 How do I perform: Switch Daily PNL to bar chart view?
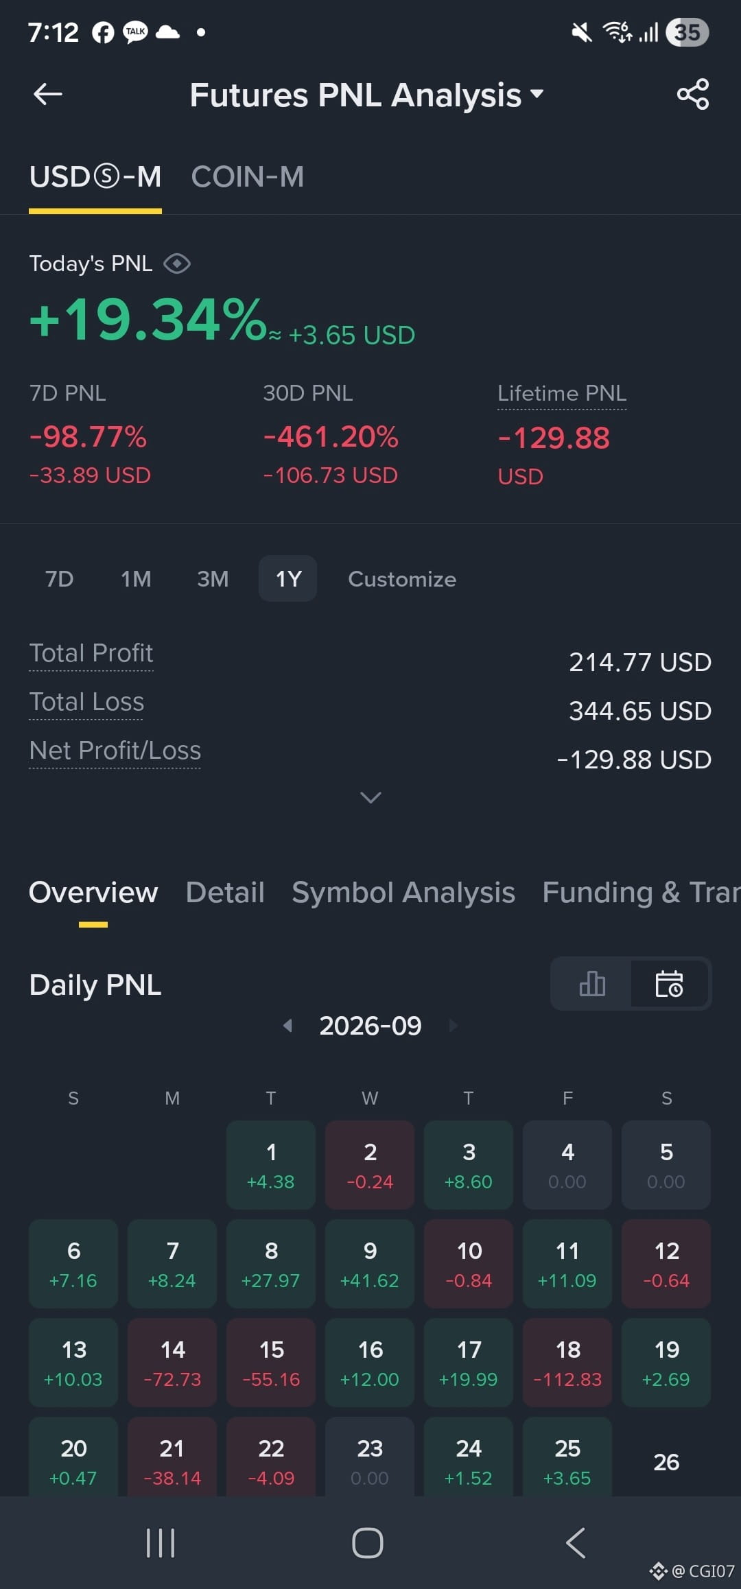[x=591, y=983]
